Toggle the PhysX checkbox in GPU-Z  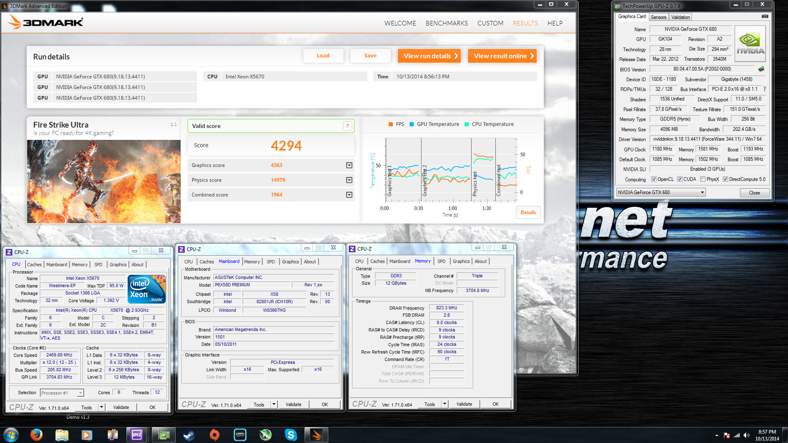point(703,179)
